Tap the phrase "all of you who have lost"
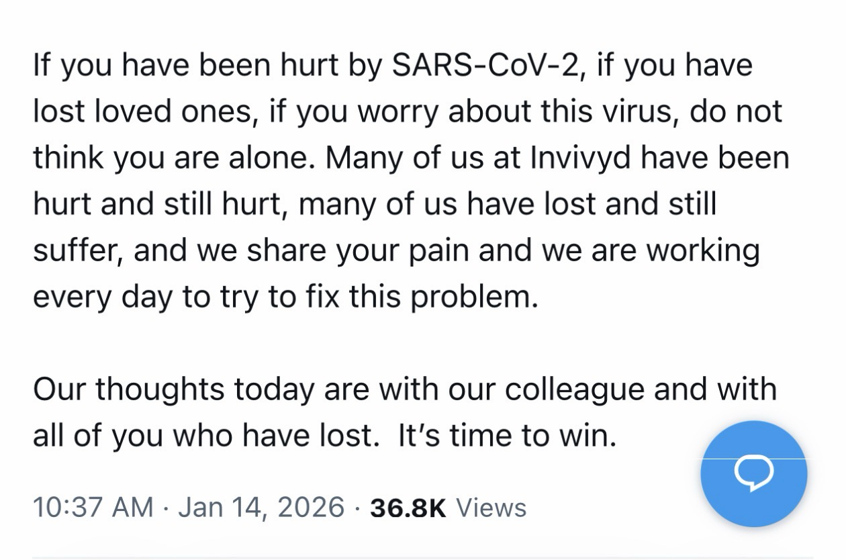Viewport: 846px width, 560px height. click(201, 436)
